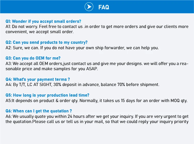
Task: Select Q6 about getting the quotation
Action: pyautogui.click(x=39, y=111)
